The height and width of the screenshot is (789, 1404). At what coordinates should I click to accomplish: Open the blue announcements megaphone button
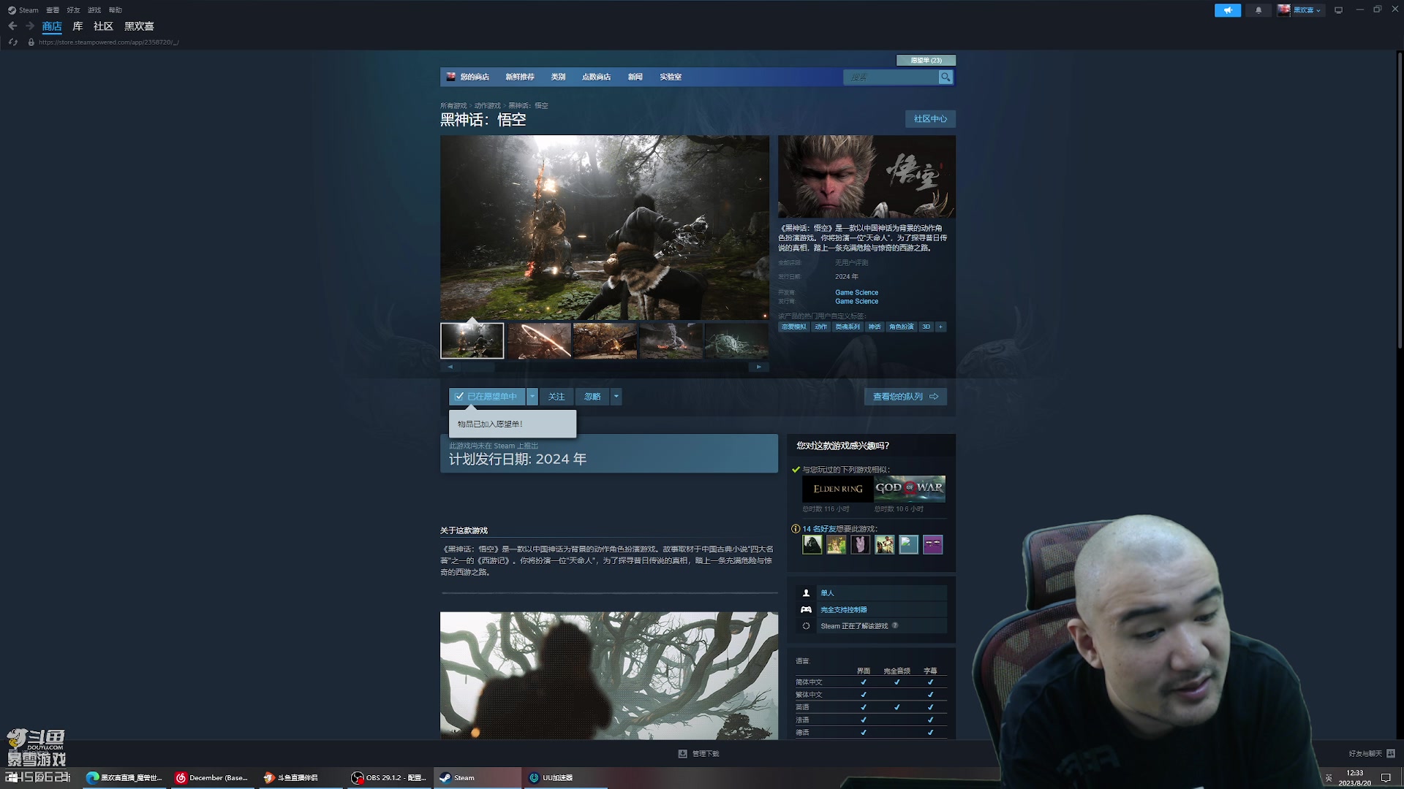point(1228,10)
